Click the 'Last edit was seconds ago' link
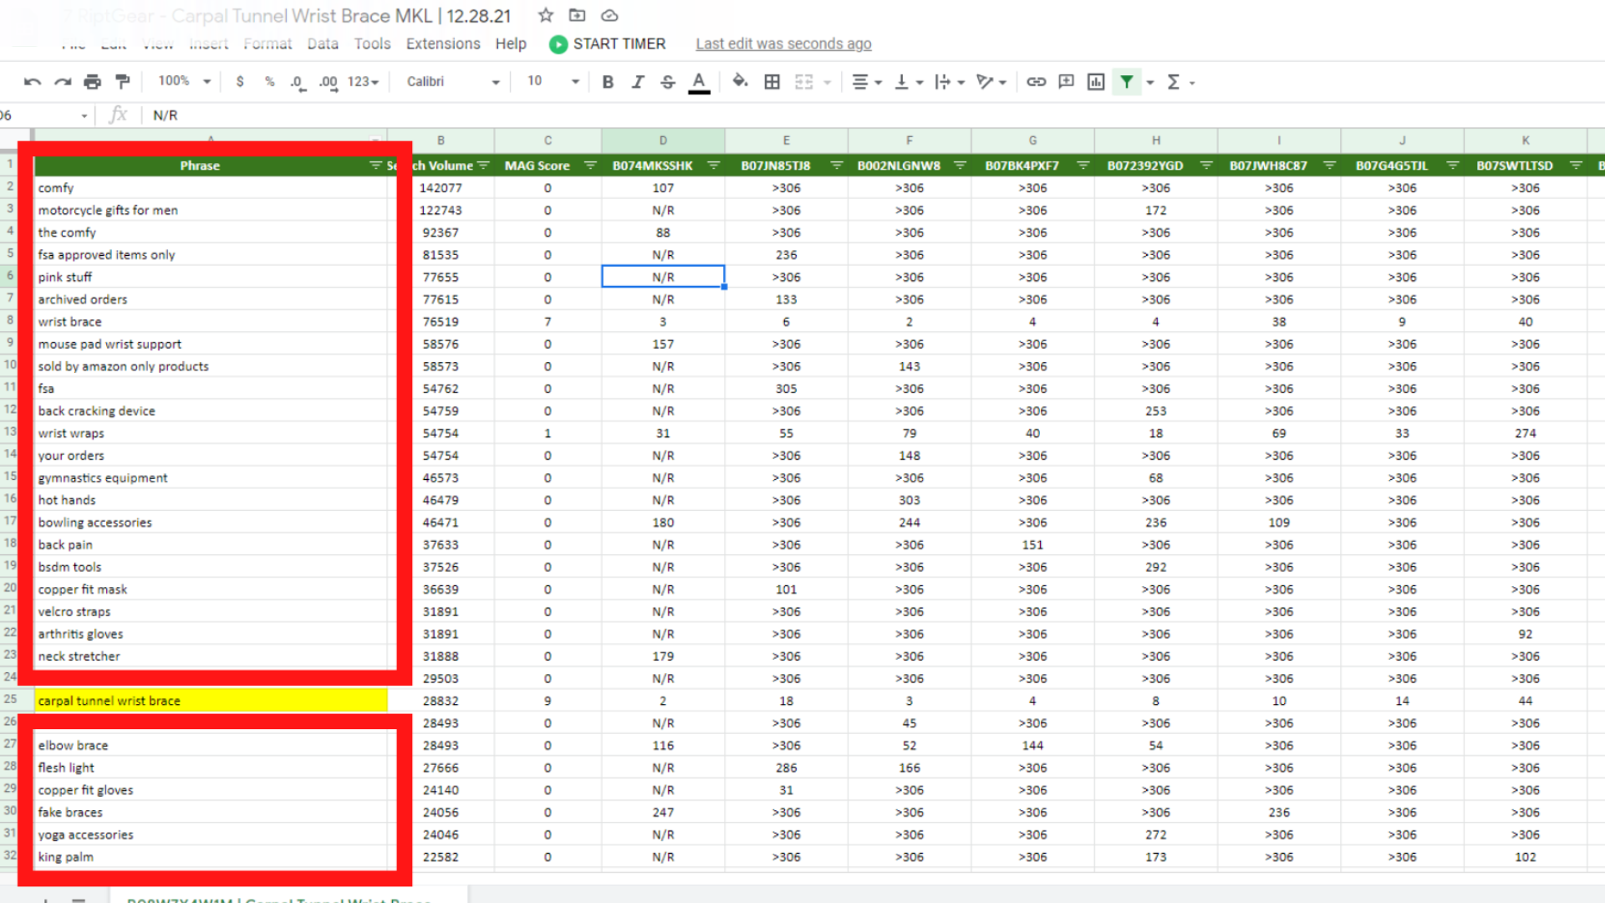This screenshot has height=903, width=1605. [783, 43]
